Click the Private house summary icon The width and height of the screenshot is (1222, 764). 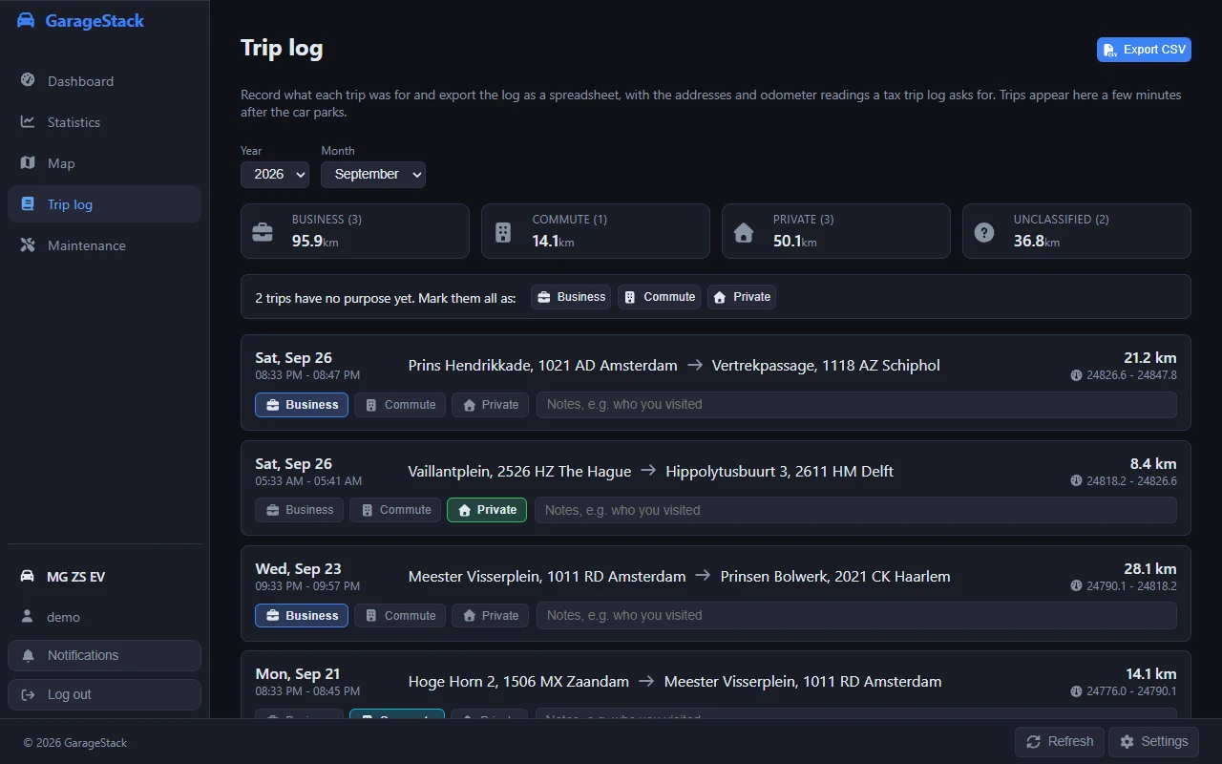pyautogui.click(x=744, y=232)
